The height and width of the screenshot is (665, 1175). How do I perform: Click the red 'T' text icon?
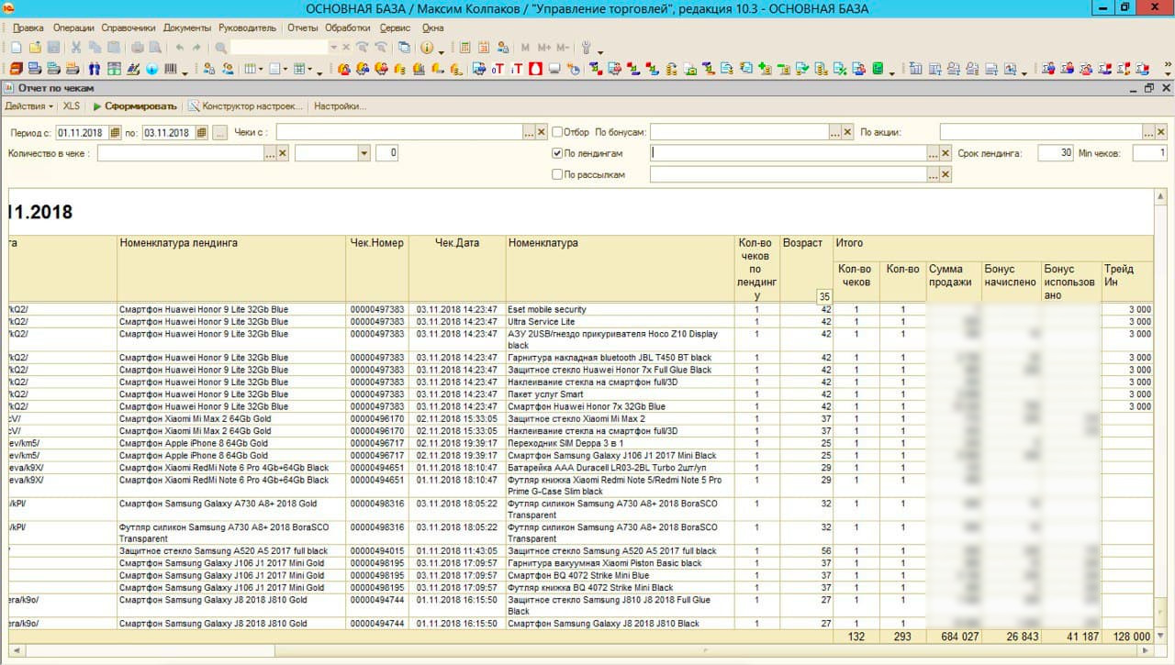(x=517, y=69)
